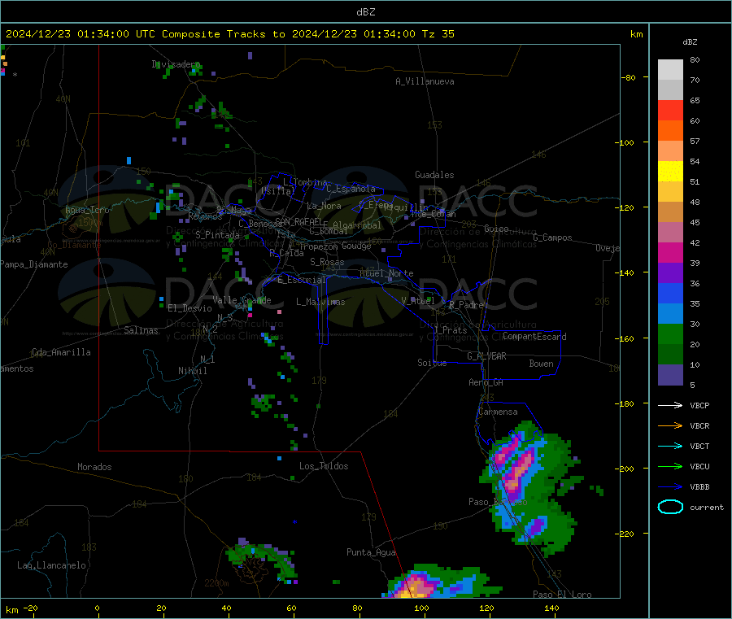Click the 'A_Villanueva' map label
The width and height of the screenshot is (732, 619).
pos(425,81)
